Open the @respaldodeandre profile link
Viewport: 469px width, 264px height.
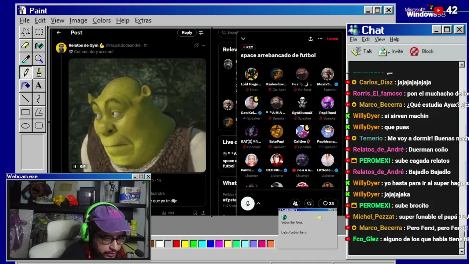pyautogui.click(x=123, y=45)
